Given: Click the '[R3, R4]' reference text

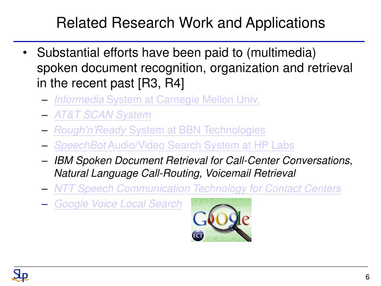Looking at the screenshot, I should pyautogui.click(x=161, y=83).
